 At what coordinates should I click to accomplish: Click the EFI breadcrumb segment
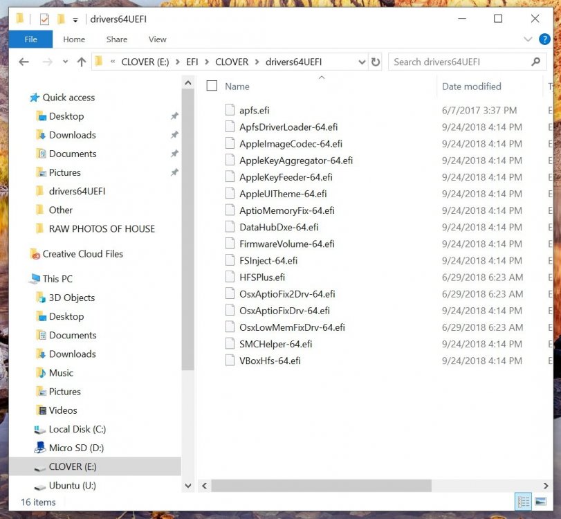[192, 62]
